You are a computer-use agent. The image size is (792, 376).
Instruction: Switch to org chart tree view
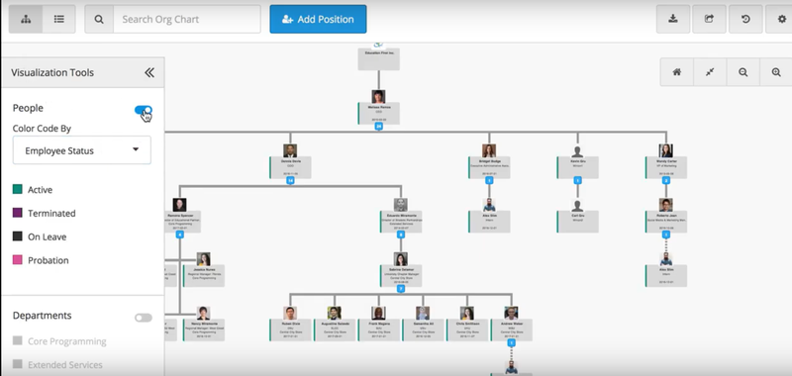click(26, 19)
